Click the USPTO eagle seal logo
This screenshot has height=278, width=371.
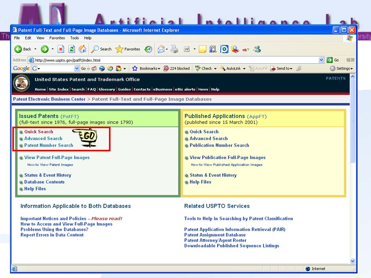[x=22, y=83]
